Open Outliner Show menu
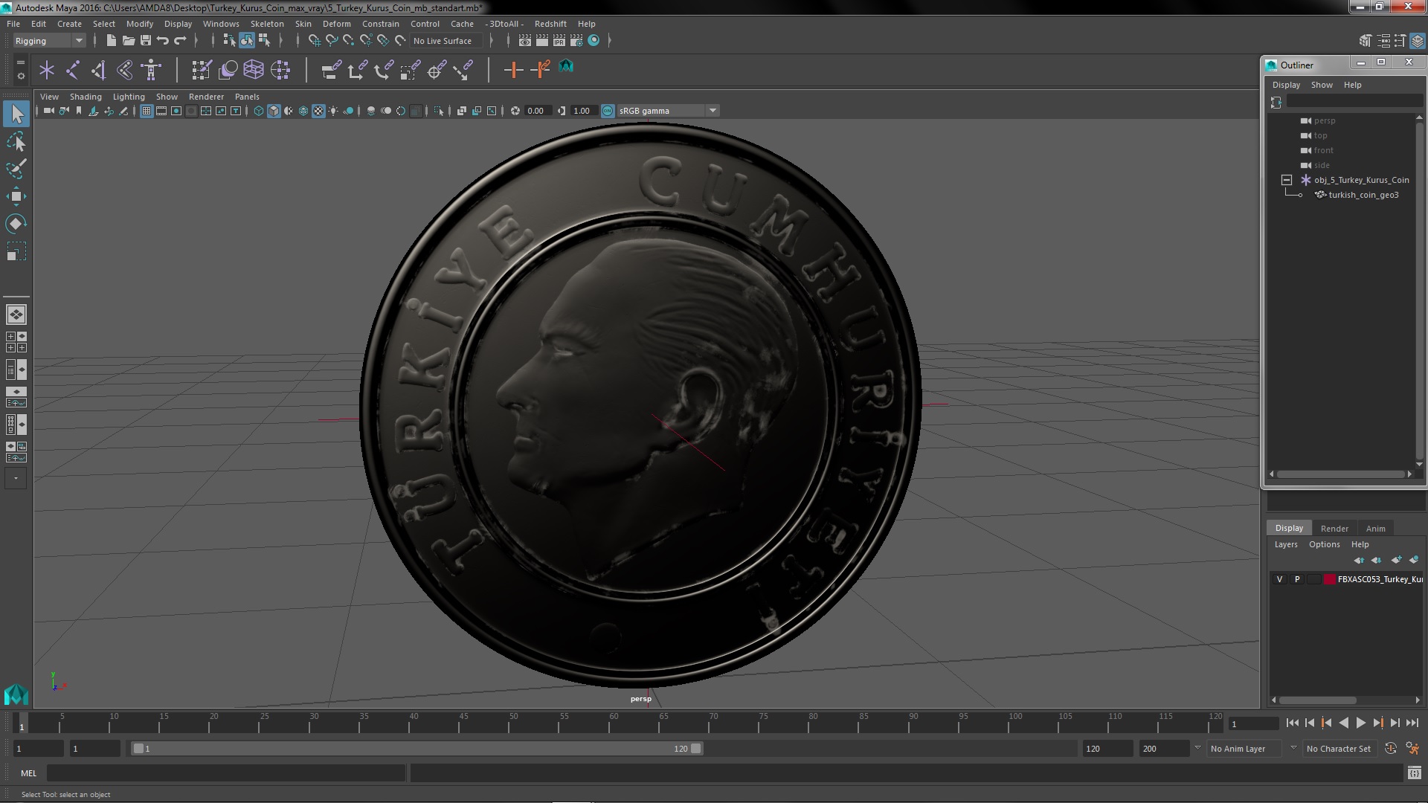The height and width of the screenshot is (803, 1428). point(1322,85)
